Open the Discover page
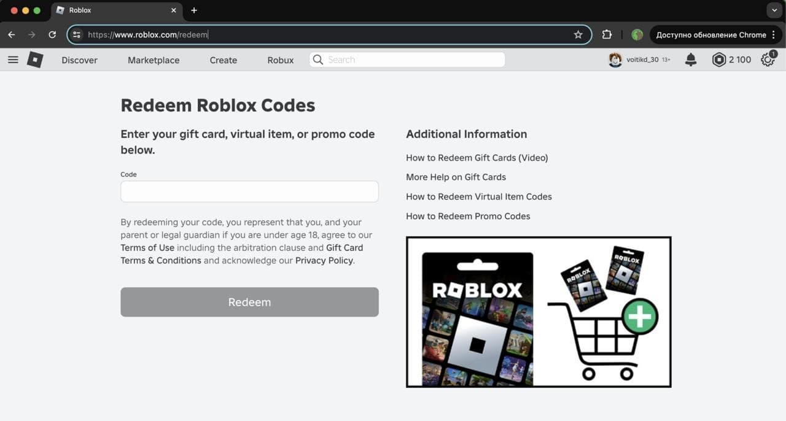This screenshot has width=786, height=421. [x=79, y=60]
